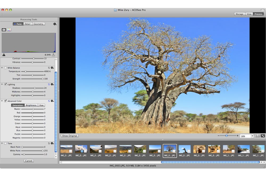Collapse the Lighting section
The width and height of the screenshot is (266, 177).
(2, 84)
